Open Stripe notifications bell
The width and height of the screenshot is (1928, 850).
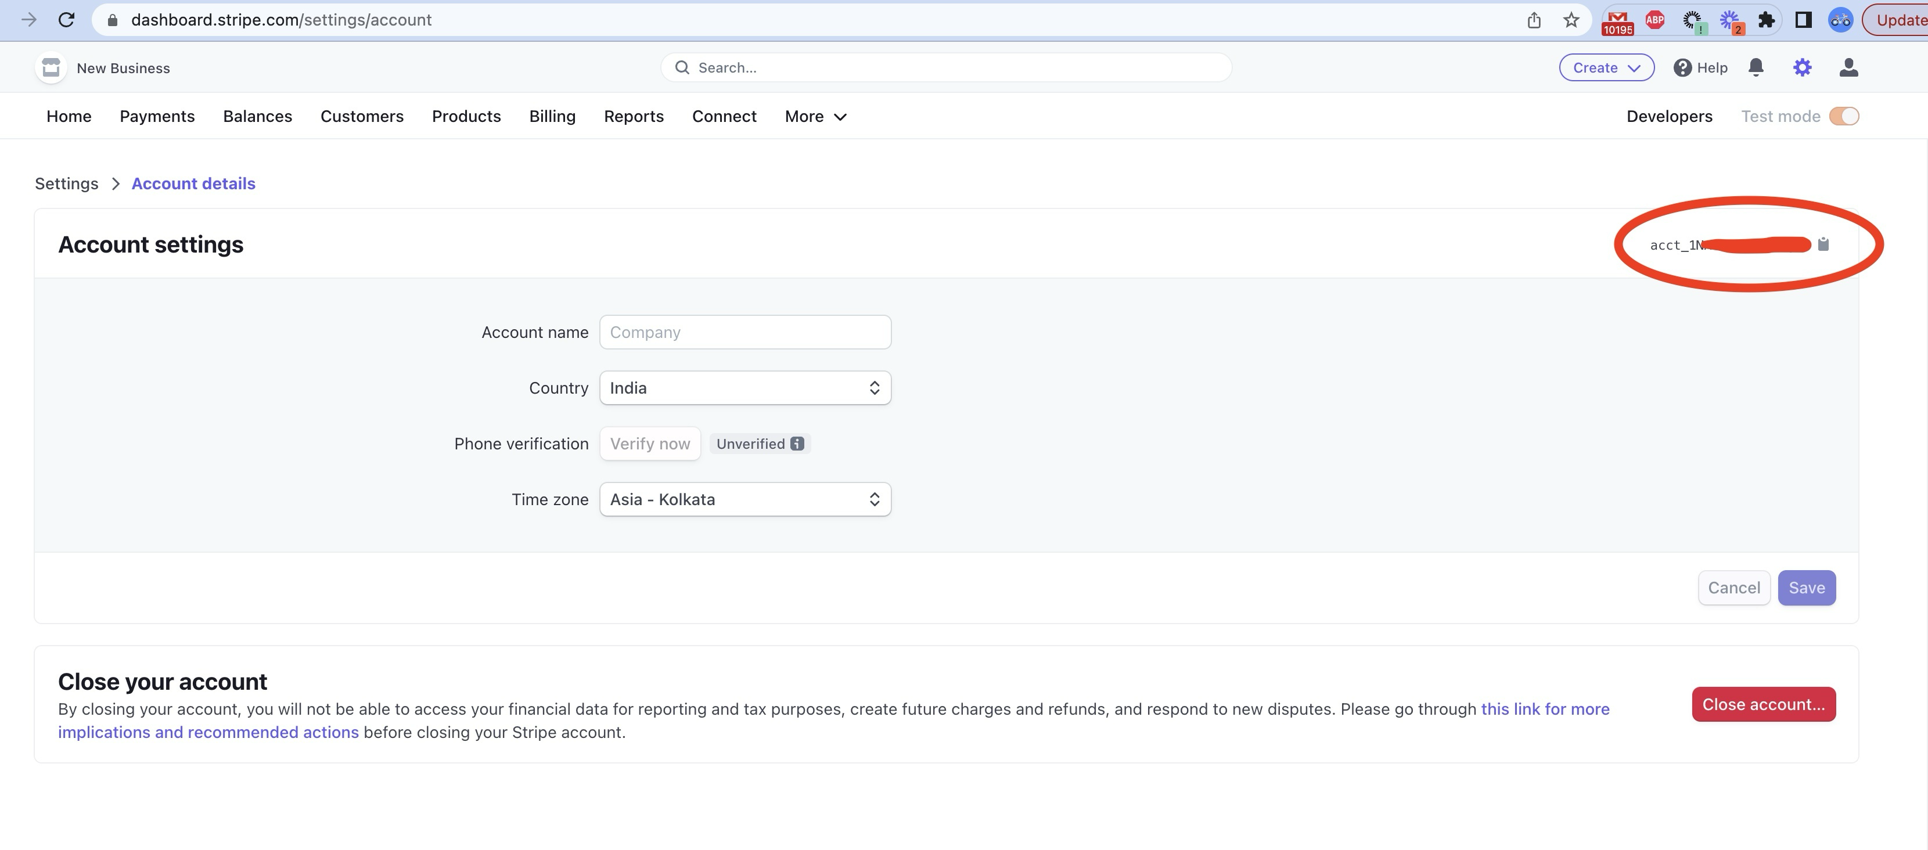(x=1756, y=67)
